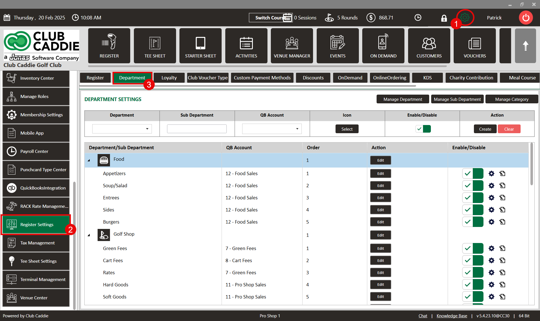Toggle Enable/Disable switch in create form
The height and width of the screenshot is (321, 540).
pyautogui.click(x=423, y=129)
